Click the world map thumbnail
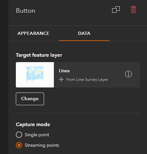 (x=35, y=75)
